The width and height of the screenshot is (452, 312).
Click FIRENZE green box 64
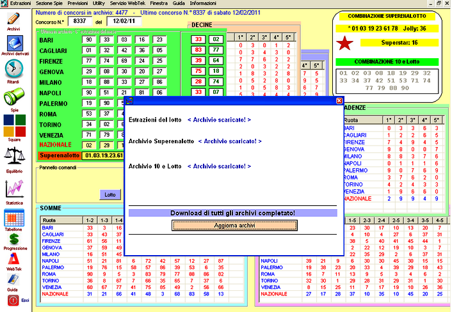216,61
